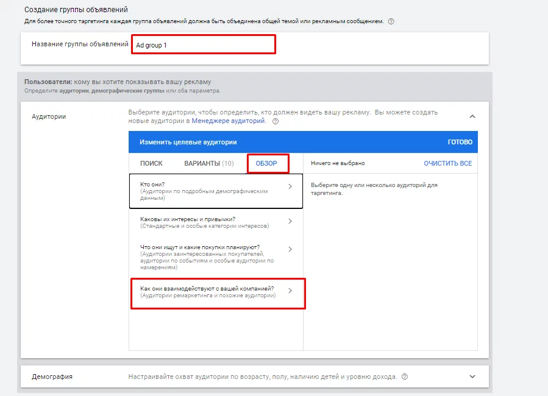Open arrow beside Что они ищут category
This screenshot has height=396, width=548.
(290, 249)
